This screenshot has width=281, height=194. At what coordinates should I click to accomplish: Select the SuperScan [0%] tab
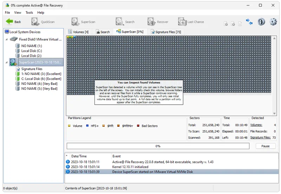[x=130, y=32]
